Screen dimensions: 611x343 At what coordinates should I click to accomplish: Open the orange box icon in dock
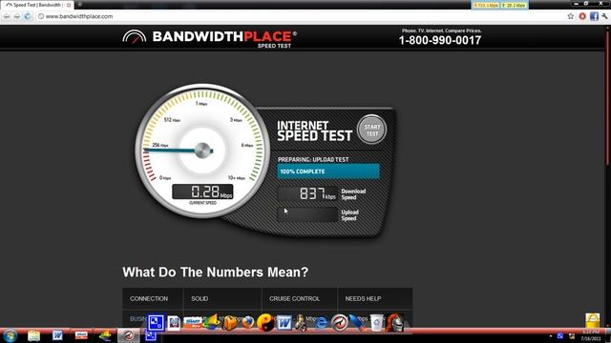coord(229,323)
